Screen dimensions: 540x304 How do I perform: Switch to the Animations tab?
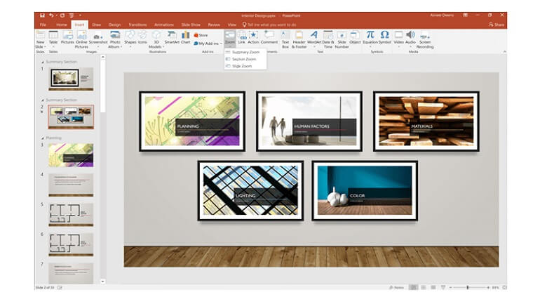coord(164,25)
